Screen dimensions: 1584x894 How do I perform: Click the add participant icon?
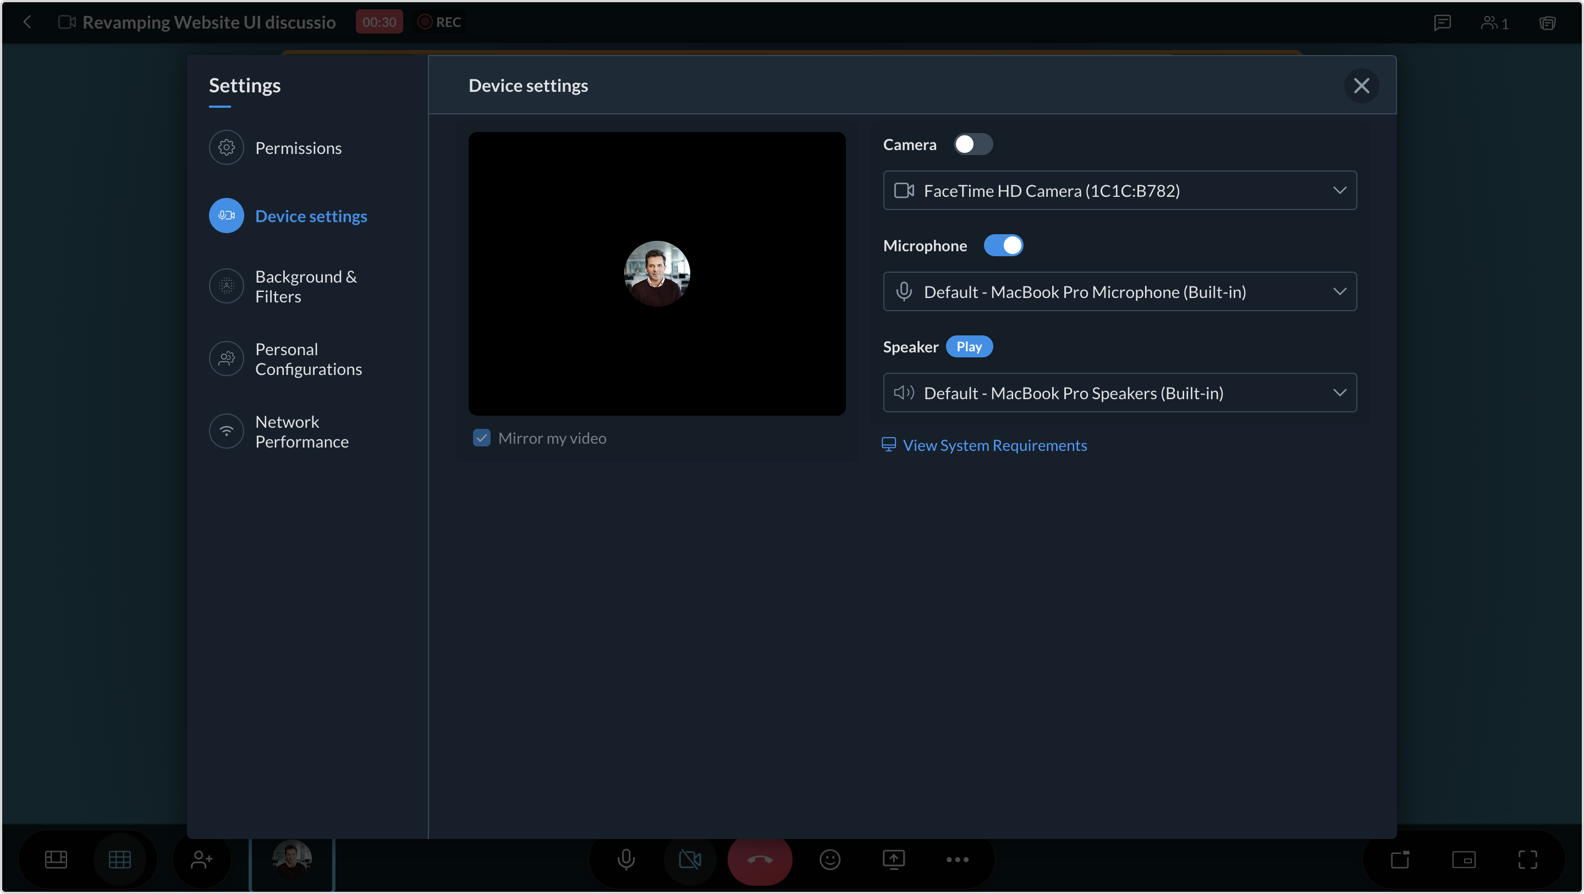pos(201,859)
